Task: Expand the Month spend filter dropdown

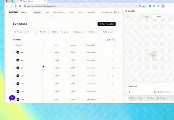Action: pyautogui.click(x=79, y=32)
